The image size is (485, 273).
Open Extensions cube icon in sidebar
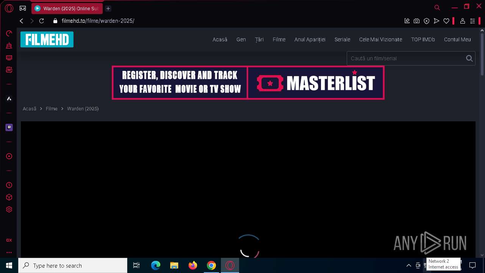(9, 197)
